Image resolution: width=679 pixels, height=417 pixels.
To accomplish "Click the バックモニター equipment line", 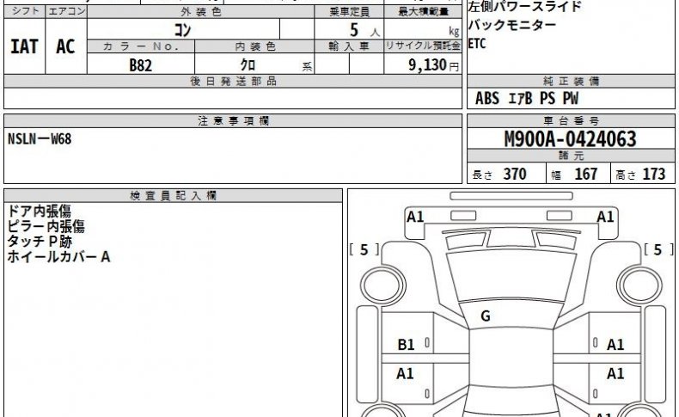I will 512,25.
